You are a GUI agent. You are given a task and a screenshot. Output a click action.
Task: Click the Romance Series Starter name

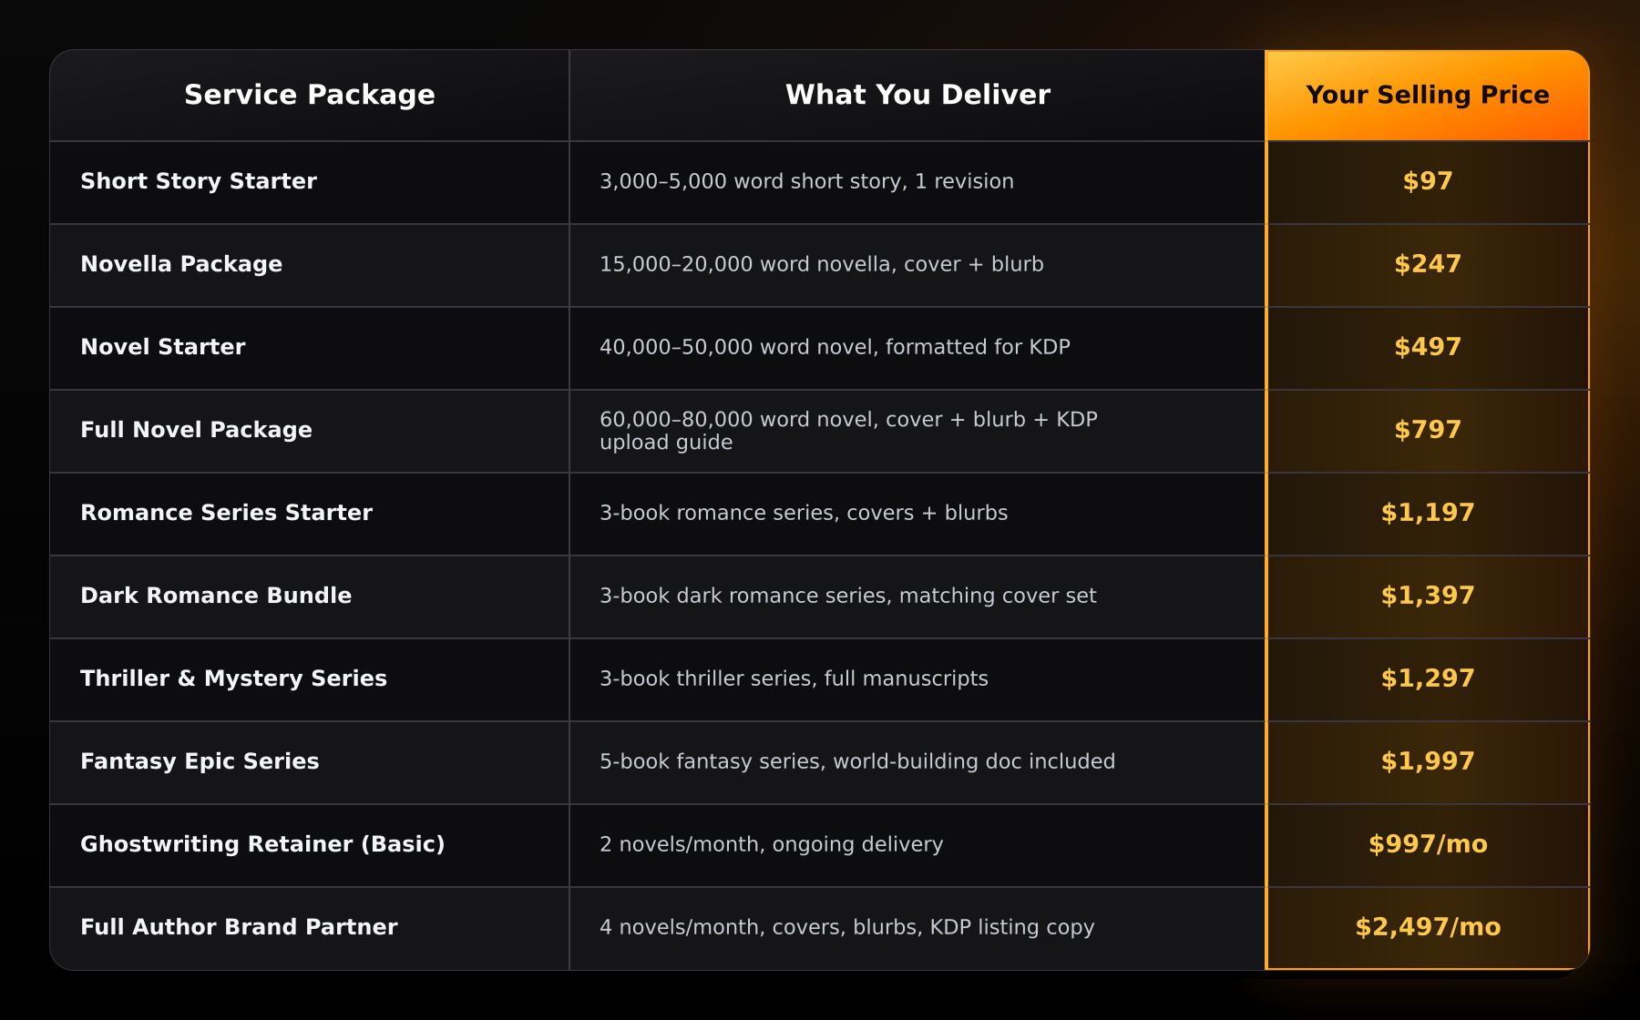click(226, 513)
